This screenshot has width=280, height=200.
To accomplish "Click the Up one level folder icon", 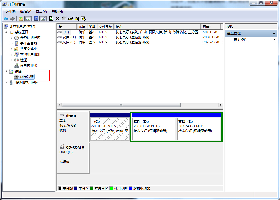I will point(21,18).
